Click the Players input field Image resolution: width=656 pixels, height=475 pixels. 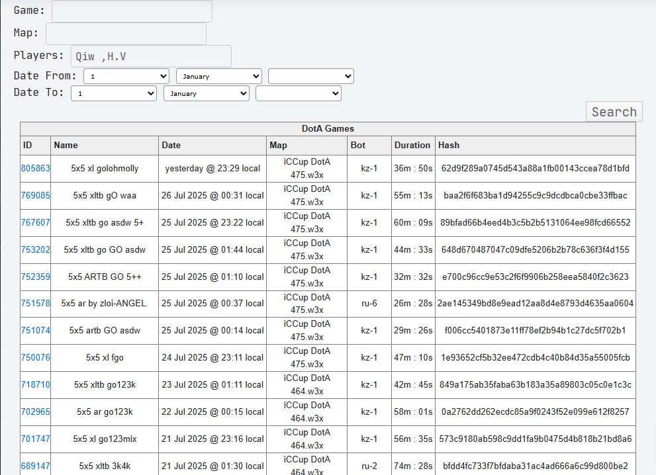tap(151, 56)
